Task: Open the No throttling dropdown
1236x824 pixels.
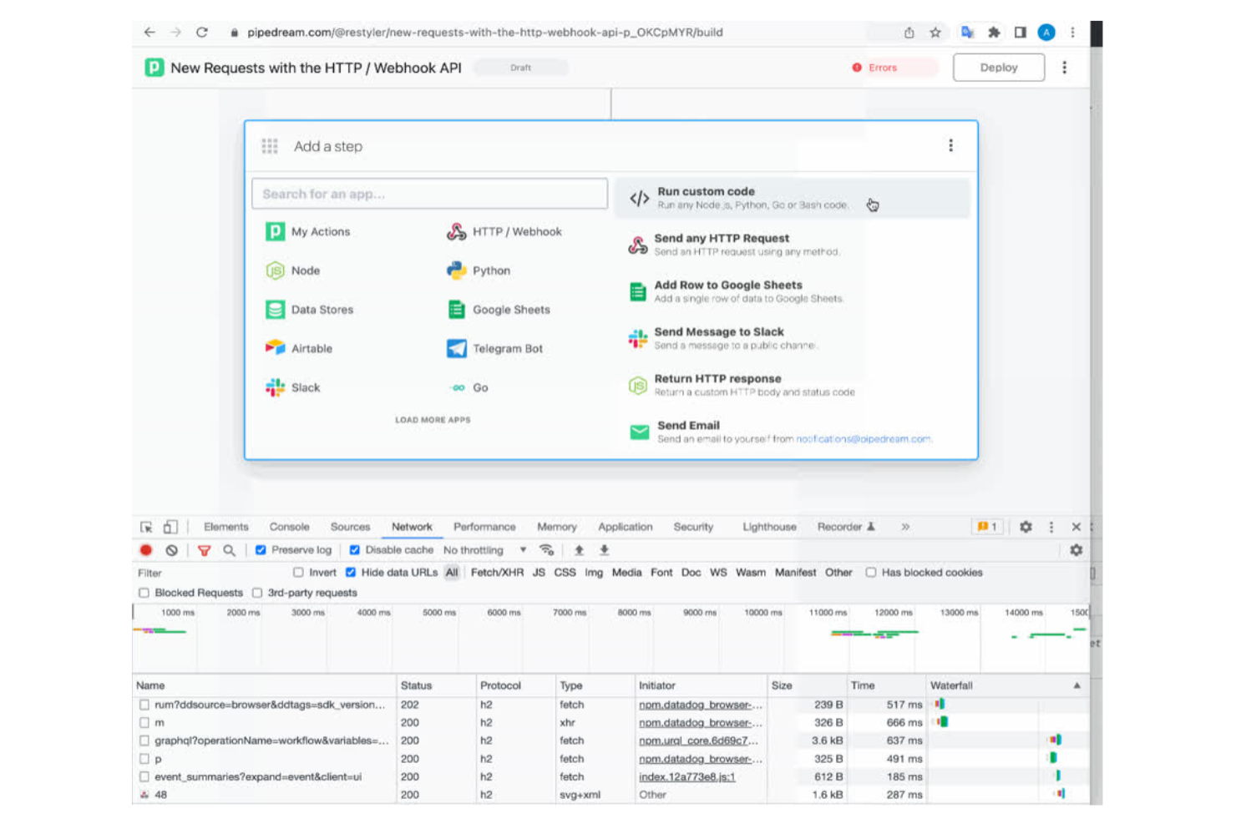Action: coord(484,550)
